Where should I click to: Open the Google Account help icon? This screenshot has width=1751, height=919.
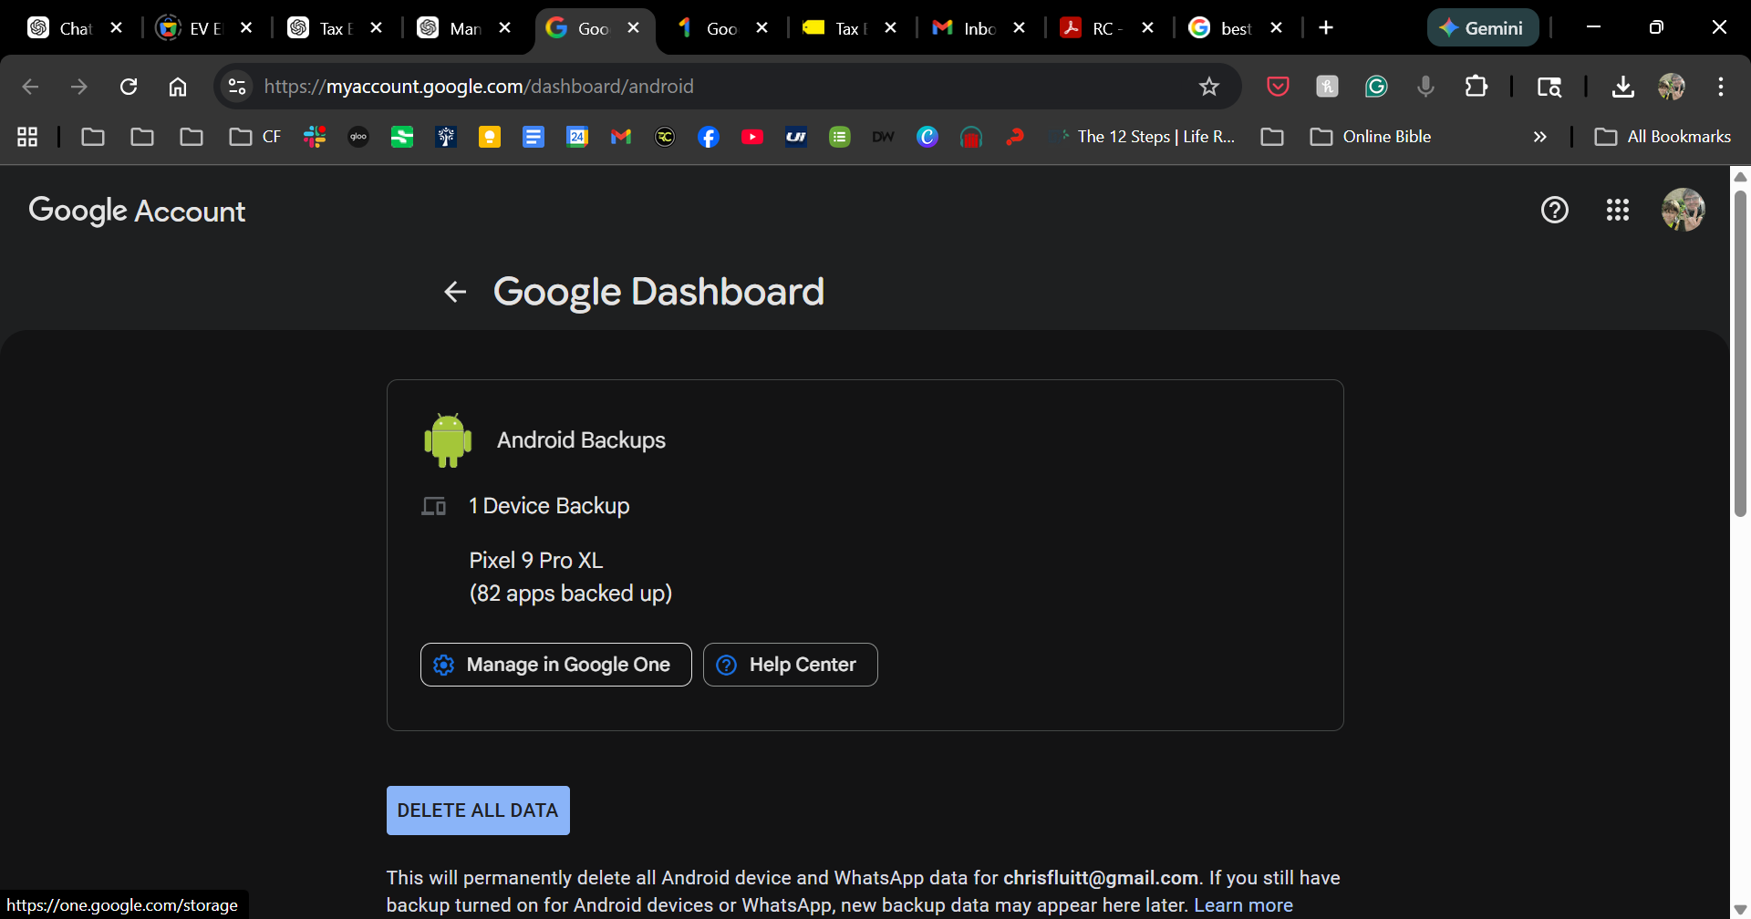tap(1554, 211)
